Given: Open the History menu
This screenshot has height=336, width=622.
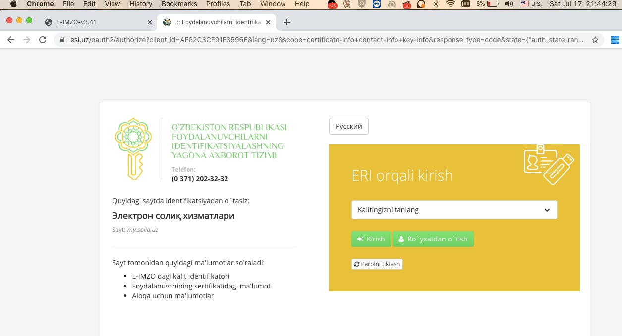Looking at the screenshot, I should tap(141, 4).
